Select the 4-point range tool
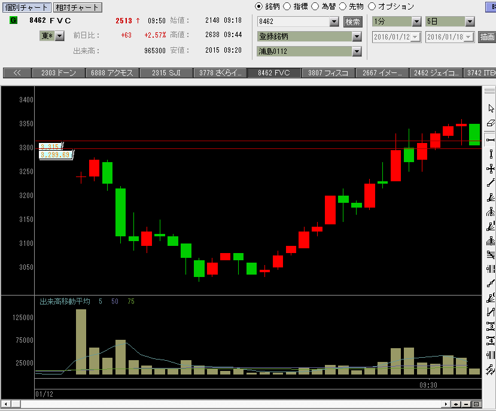 491,341
